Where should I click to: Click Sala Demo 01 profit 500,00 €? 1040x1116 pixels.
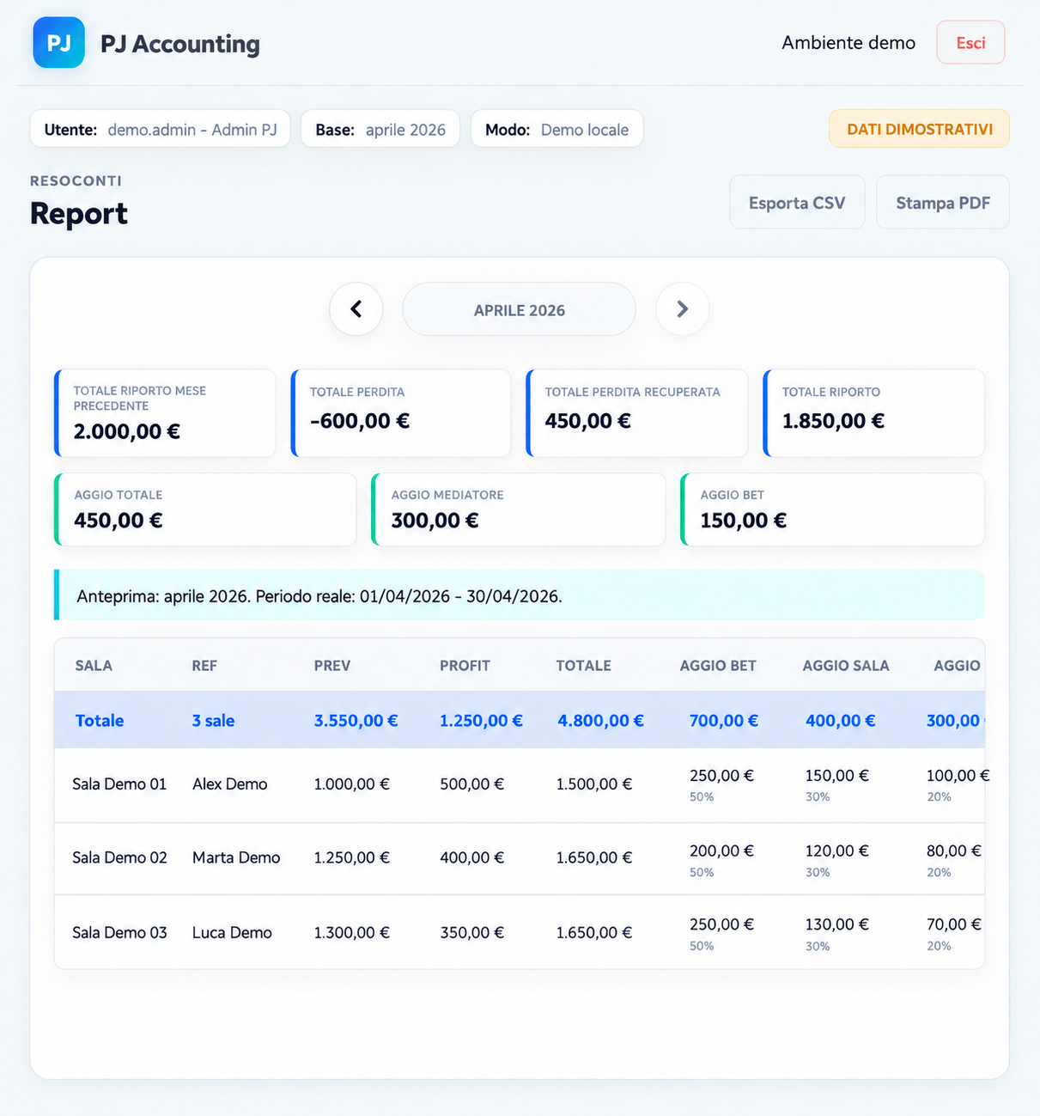[x=471, y=784]
